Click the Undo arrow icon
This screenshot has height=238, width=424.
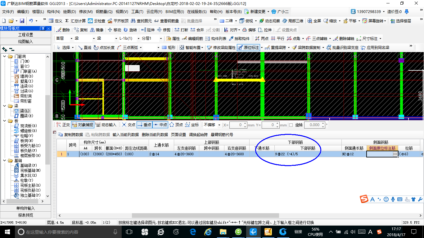pyautogui.click(x=31, y=21)
